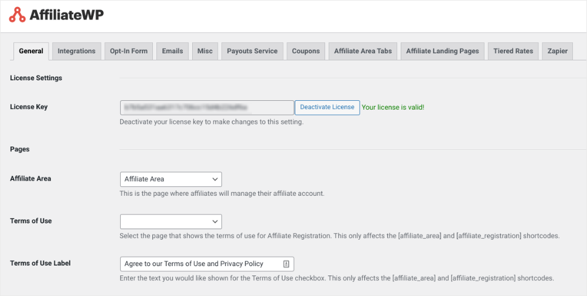Click the blurred License Key field
587x296 pixels.
pos(207,107)
